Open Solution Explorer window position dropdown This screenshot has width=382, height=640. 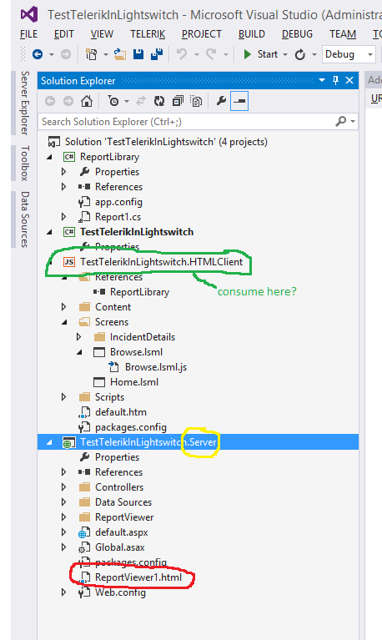coord(322,80)
